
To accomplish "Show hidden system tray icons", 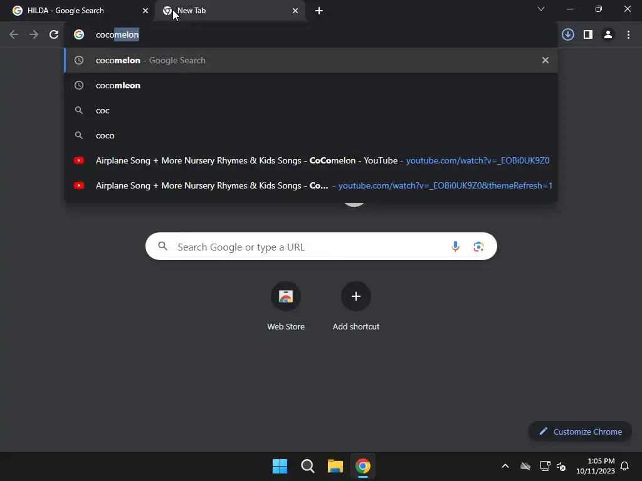I will coord(505,466).
